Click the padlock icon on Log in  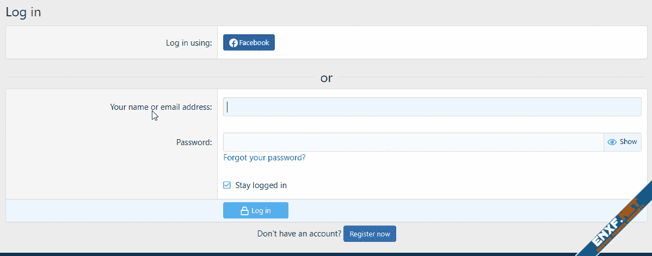(x=245, y=211)
